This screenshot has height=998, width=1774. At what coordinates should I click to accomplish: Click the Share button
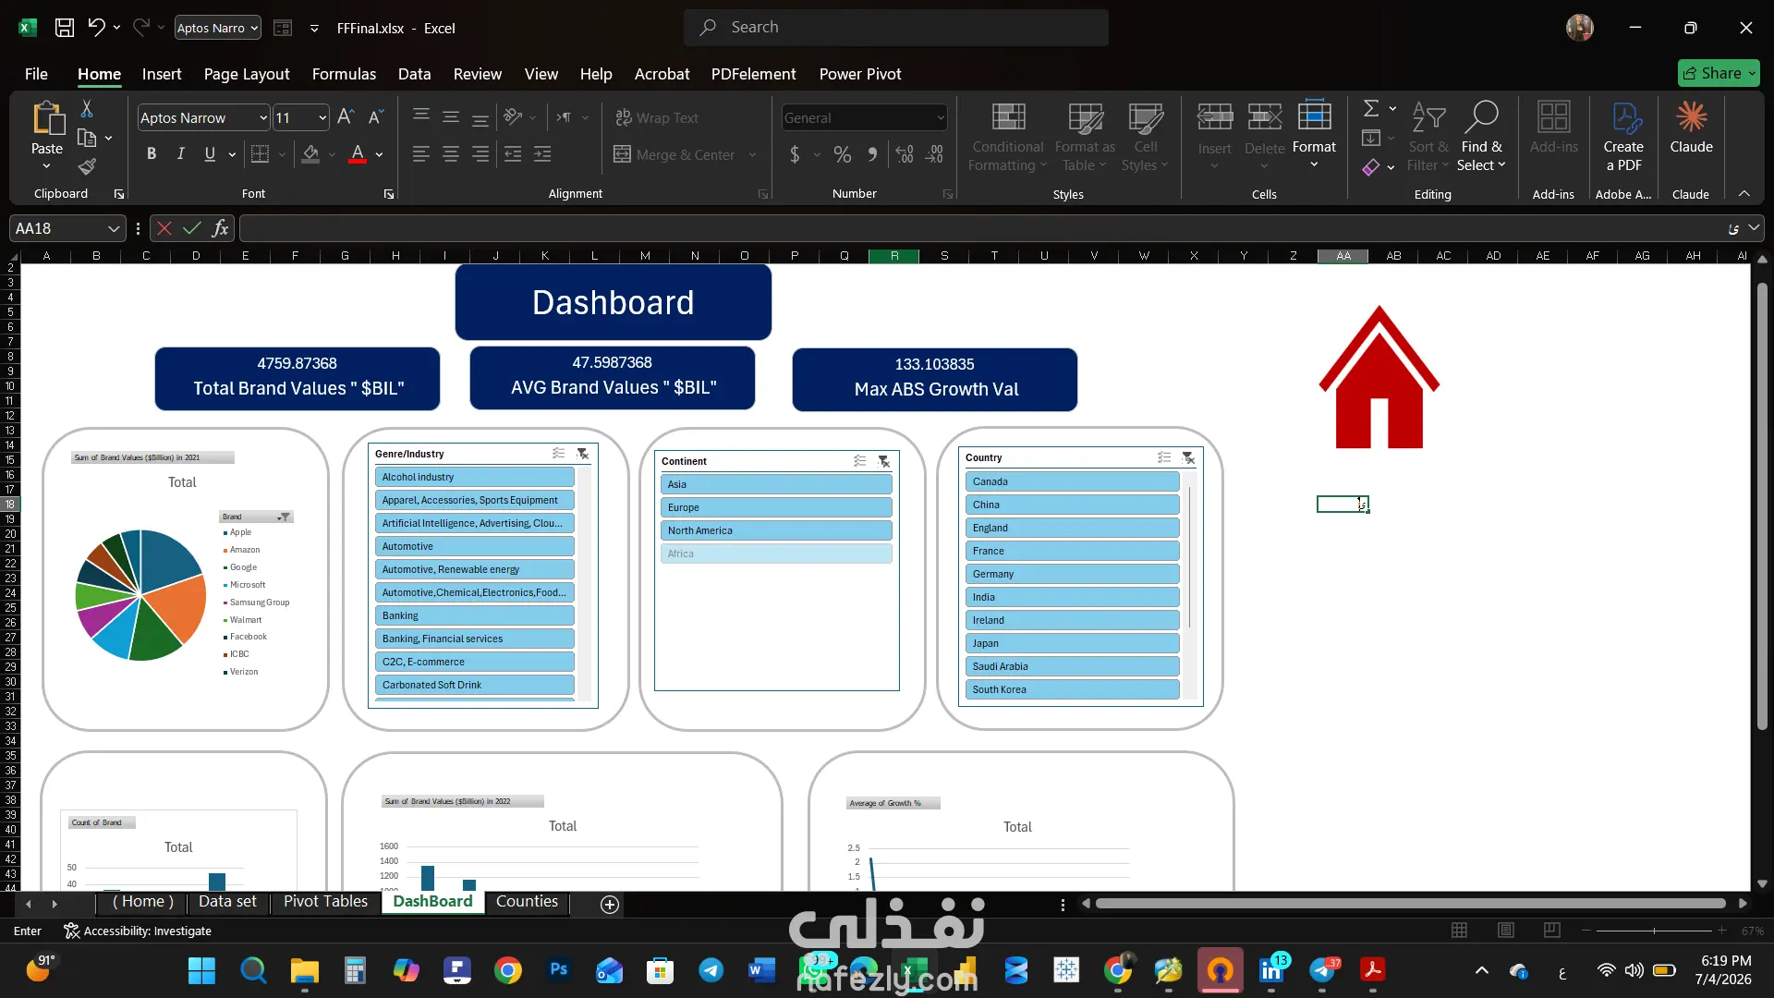pyautogui.click(x=1719, y=73)
